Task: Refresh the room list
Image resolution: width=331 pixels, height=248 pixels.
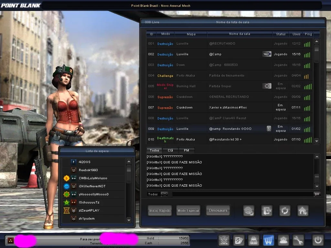Action: [285, 211]
